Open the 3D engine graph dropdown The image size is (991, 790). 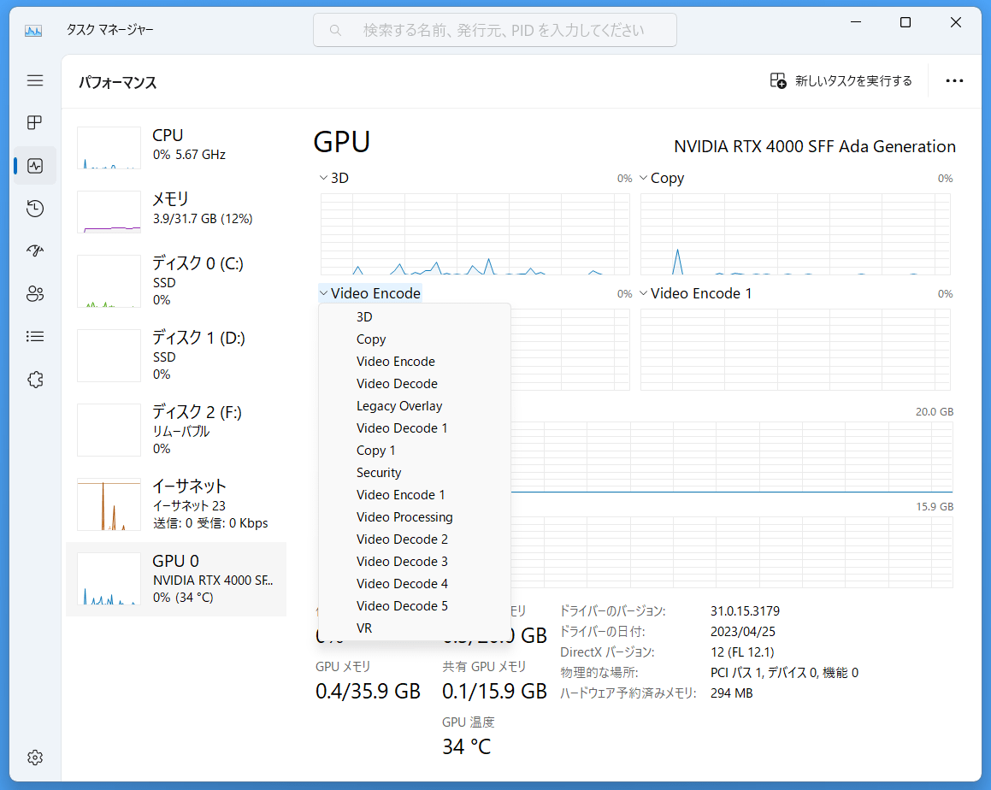pyautogui.click(x=334, y=178)
